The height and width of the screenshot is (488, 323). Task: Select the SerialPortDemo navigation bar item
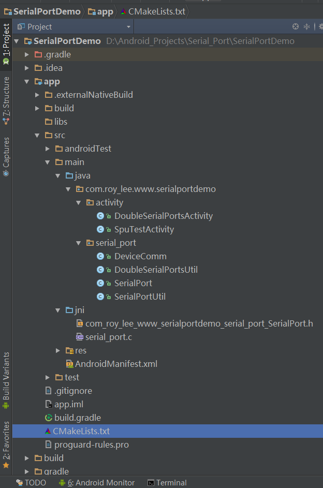tap(42, 11)
